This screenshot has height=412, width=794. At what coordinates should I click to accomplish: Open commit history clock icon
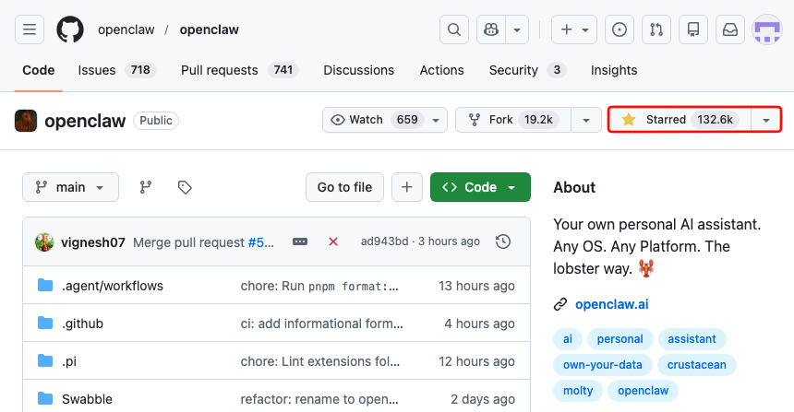503,241
